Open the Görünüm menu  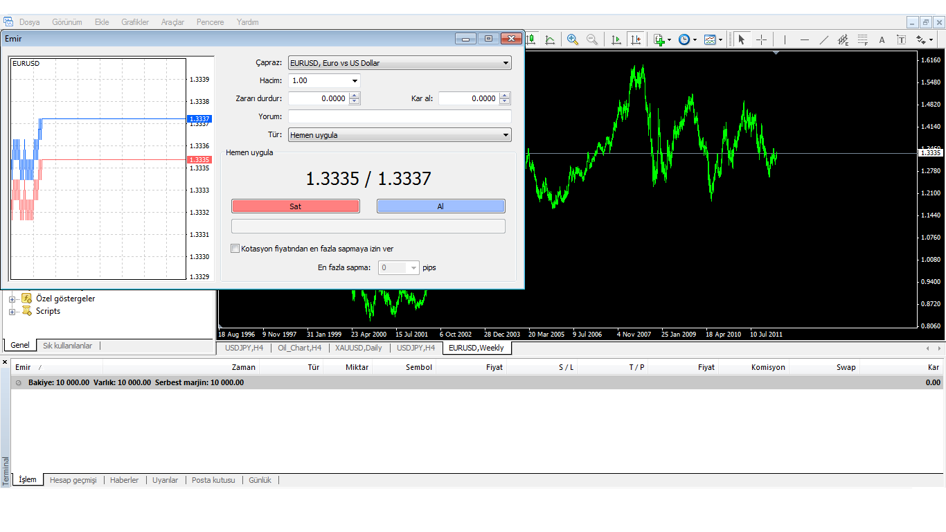[x=67, y=22]
